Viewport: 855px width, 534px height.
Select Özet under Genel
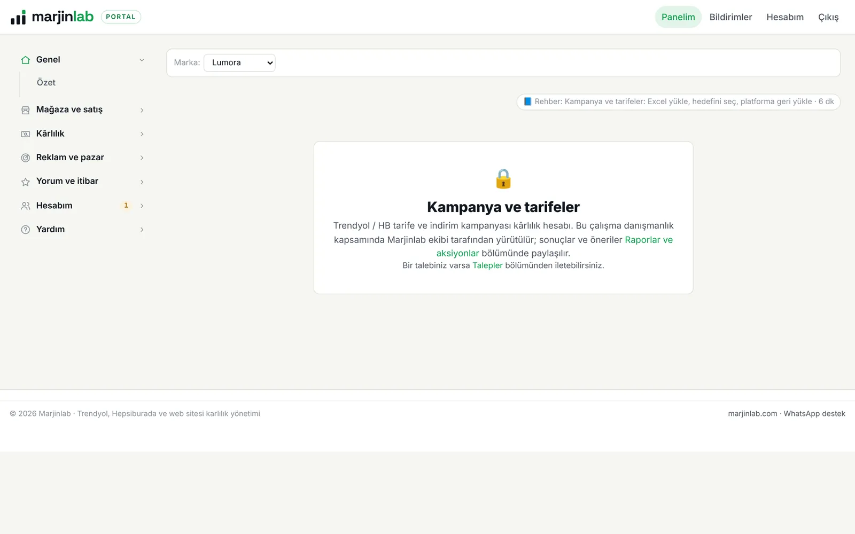(x=46, y=83)
